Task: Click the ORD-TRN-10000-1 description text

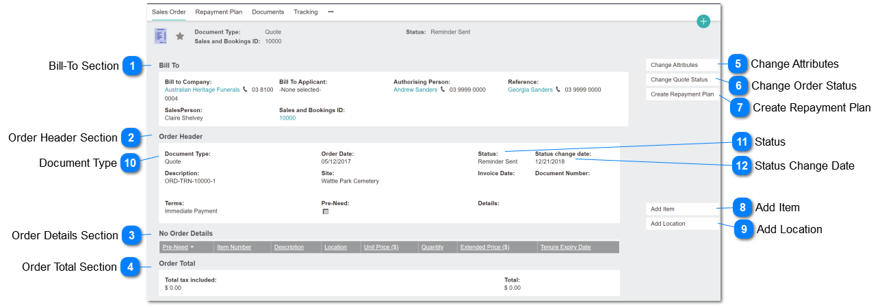Action: tap(190, 181)
